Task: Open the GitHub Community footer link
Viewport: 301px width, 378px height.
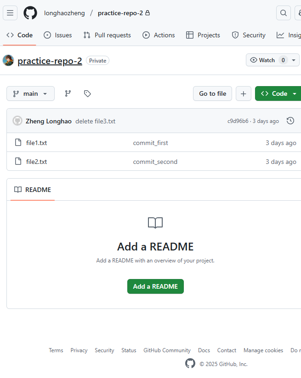Action: pos(167,350)
